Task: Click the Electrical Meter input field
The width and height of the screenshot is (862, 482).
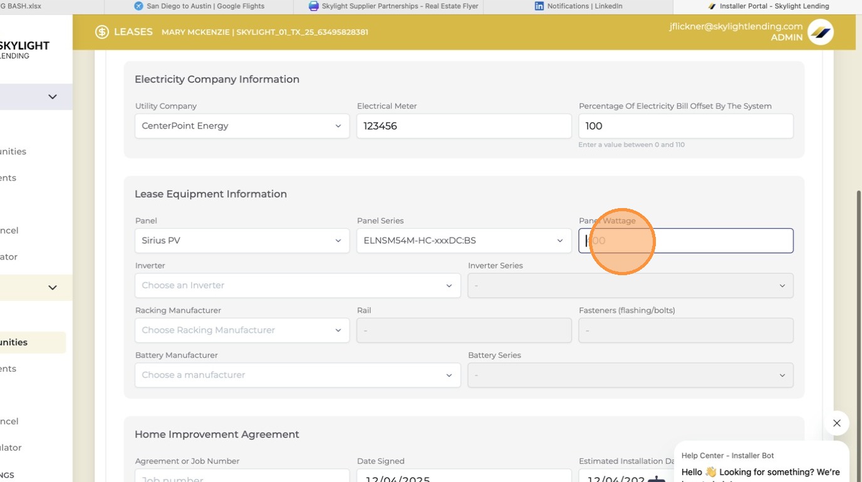Action: coord(464,126)
